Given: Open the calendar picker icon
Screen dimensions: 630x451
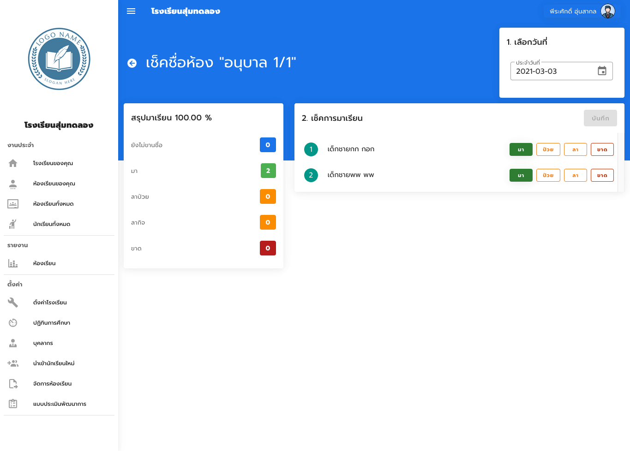Looking at the screenshot, I should pos(602,71).
